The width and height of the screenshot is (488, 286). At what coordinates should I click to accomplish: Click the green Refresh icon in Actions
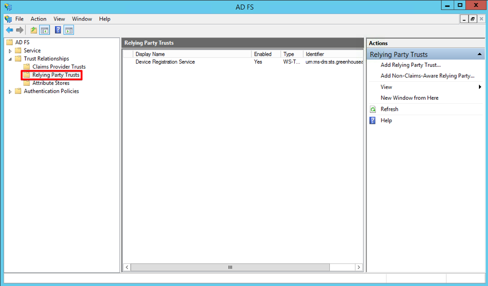point(372,109)
